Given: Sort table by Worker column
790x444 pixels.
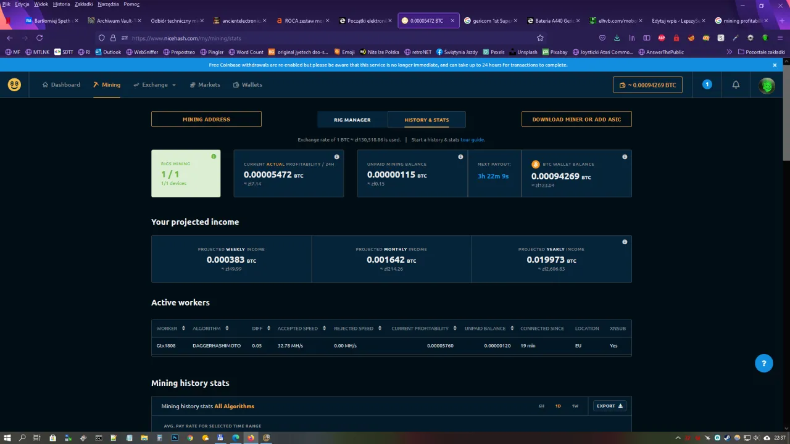Looking at the screenshot, I should point(170,328).
